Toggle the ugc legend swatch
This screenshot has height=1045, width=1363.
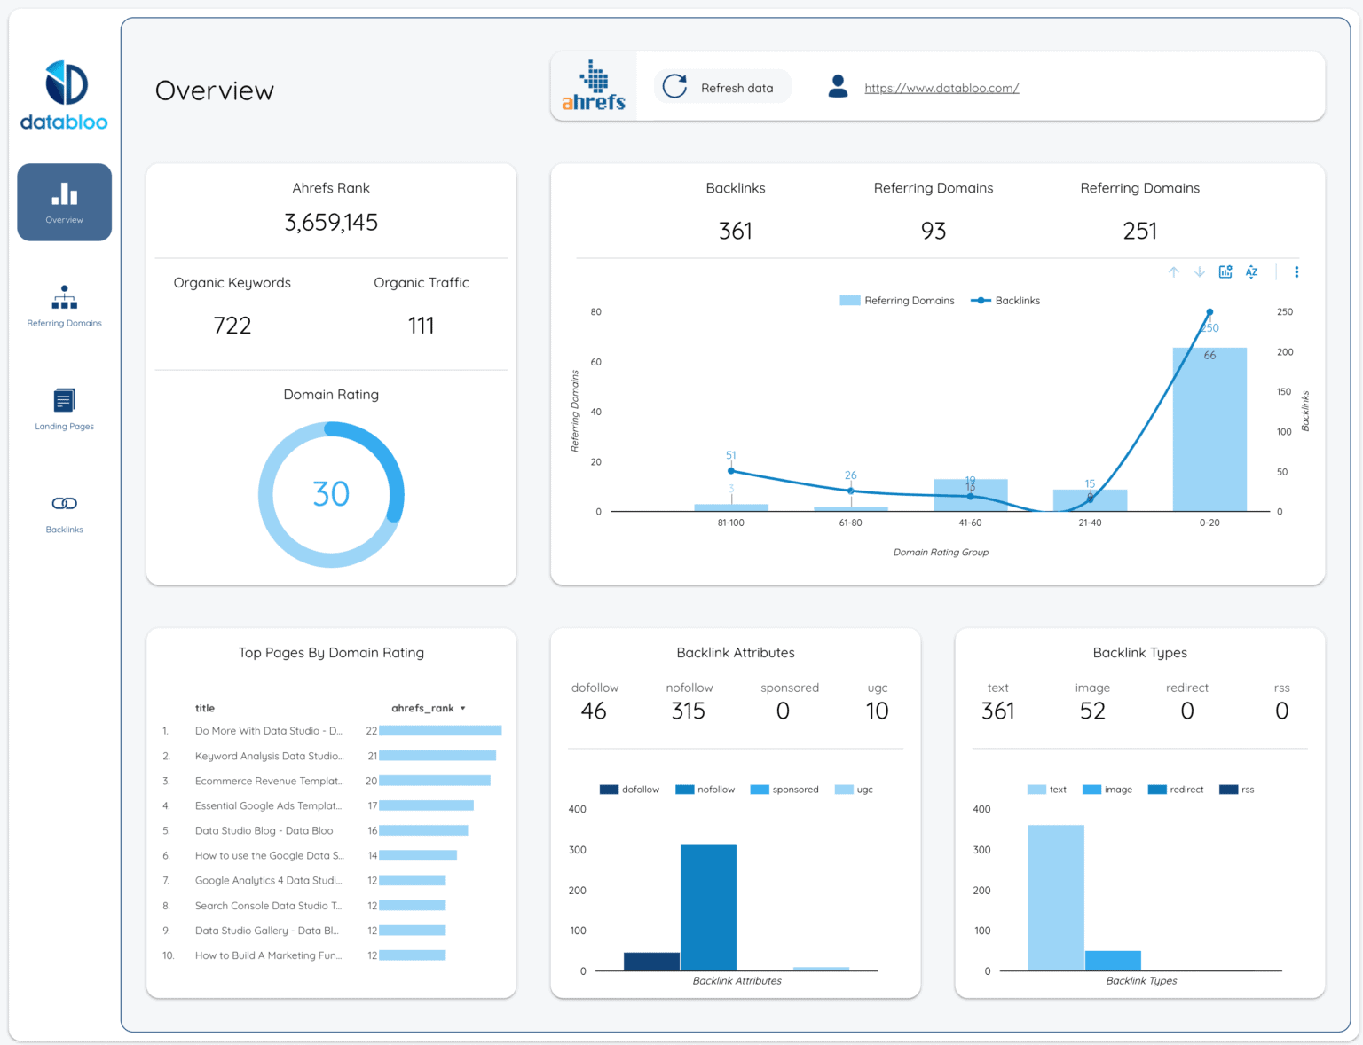844,790
